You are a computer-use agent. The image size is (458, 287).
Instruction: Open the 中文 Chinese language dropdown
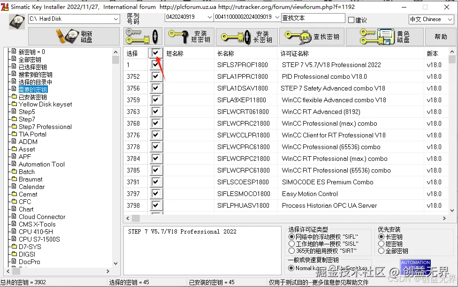(x=450, y=20)
